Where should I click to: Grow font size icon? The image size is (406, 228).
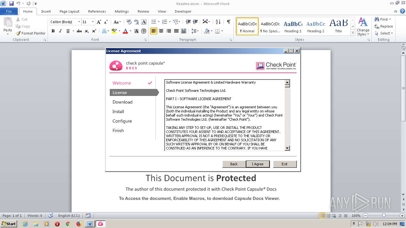[99, 22]
